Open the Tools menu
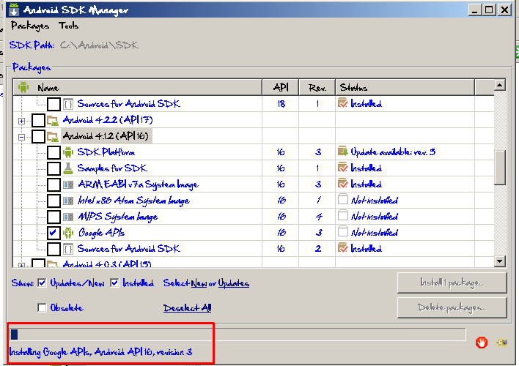The height and width of the screenshot is (366, 519). 68,26
